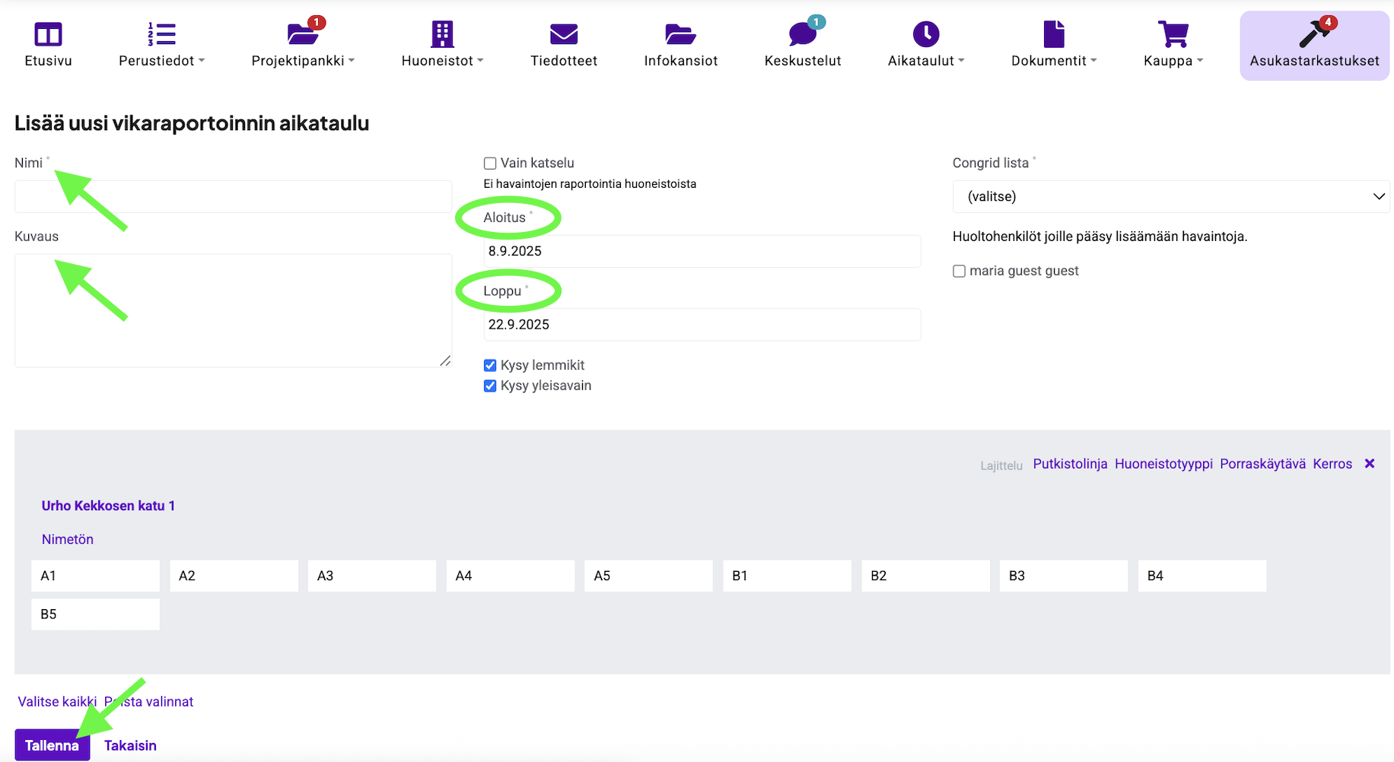
Task: Click the Nimi text field
Action: point(233,197)
